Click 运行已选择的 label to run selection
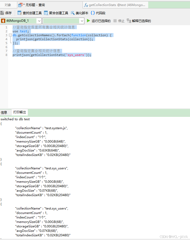Image resolution: width=190 pixels, height=240 pixels. point(101,21)
